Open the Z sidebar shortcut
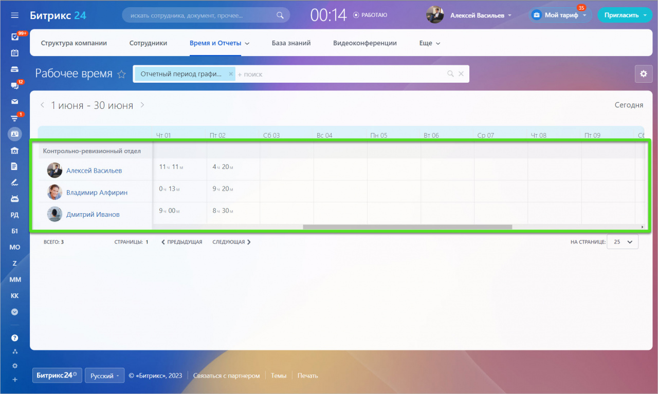 click(14, 264)
